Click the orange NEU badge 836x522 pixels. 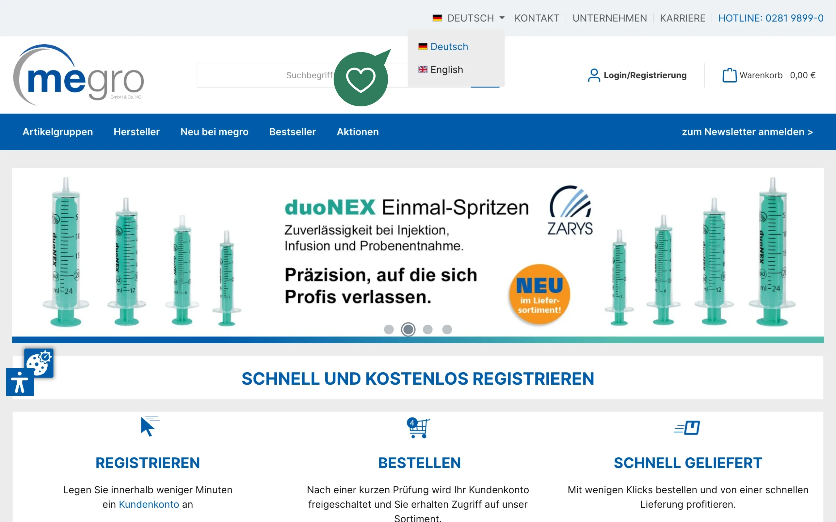539,295
